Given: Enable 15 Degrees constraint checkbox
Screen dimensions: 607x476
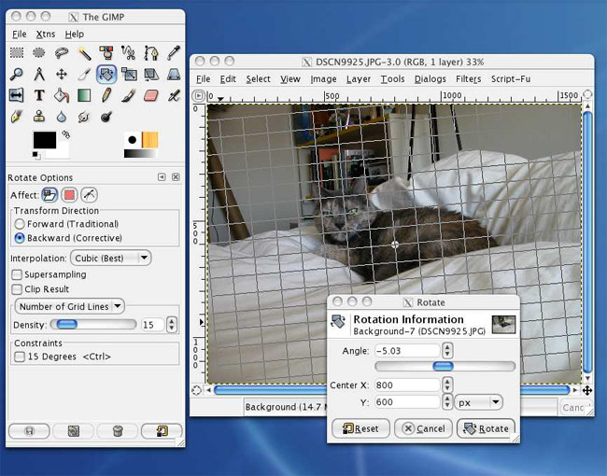Looking at the screenshot, I should click(x=19, y=357).
